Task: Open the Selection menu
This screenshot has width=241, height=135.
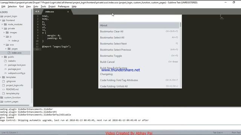Action: click(x=12, y=7)
